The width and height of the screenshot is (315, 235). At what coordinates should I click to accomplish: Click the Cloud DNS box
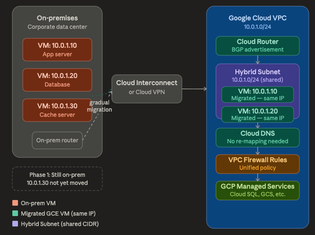[258, 138]
